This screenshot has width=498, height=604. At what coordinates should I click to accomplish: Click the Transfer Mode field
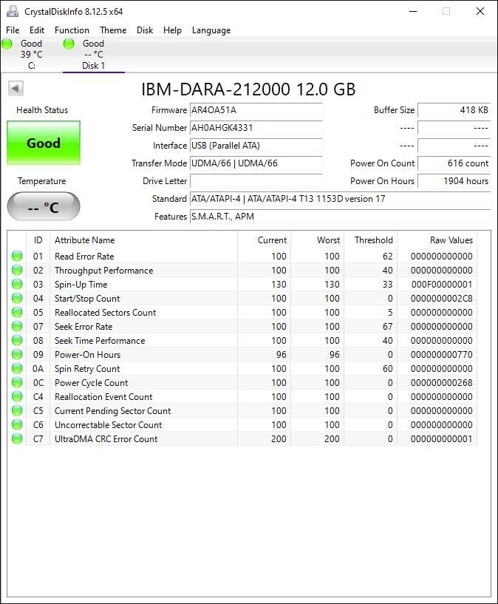pos(256,163)
